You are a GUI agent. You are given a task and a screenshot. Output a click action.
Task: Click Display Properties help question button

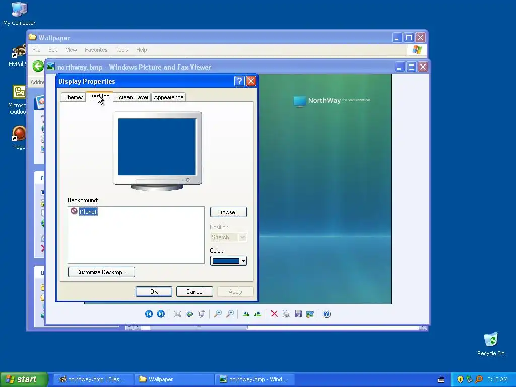point(239,81)
